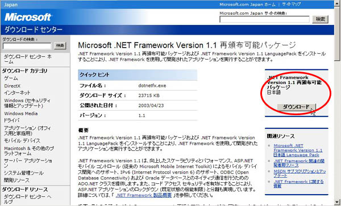This screenshot has width=341, height=206.
Task: Open .NET Framework 関連の開発者用リソース link
Action: [x=299, y=163]
